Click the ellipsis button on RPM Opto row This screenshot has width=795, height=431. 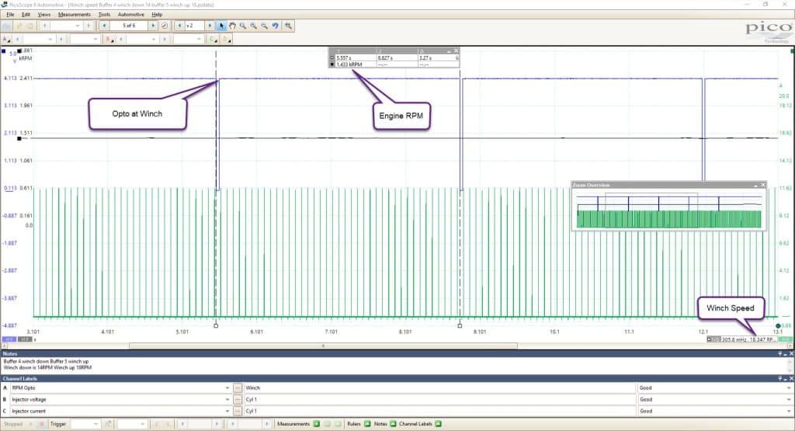click(x=238, y=388)
